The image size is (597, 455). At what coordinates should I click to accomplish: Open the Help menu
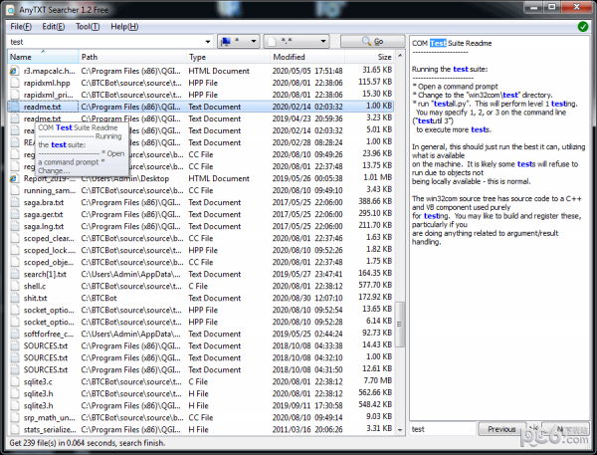(124, 27)
